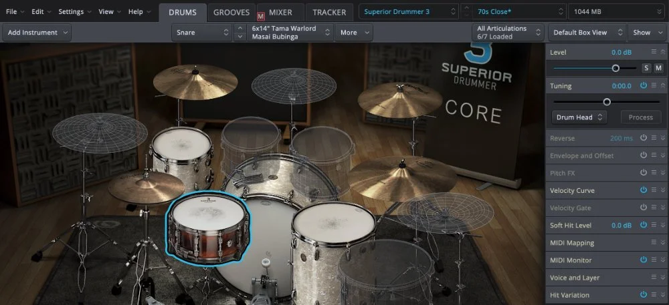Open the More options button
Screen dimensions: 669x305
click(354, 32)
